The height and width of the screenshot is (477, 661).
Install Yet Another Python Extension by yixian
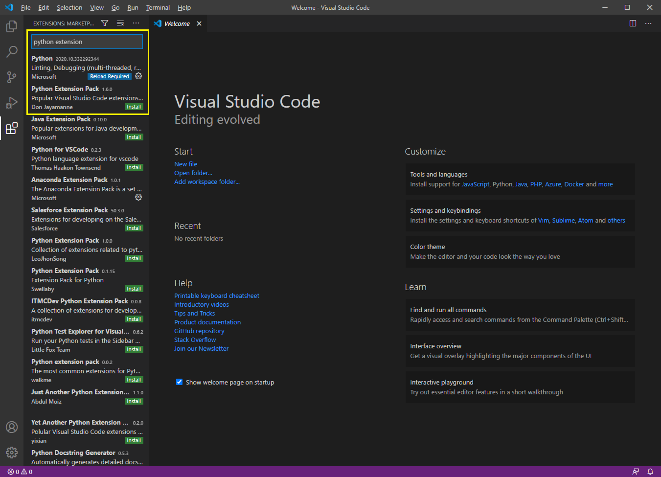click(134, 440)
